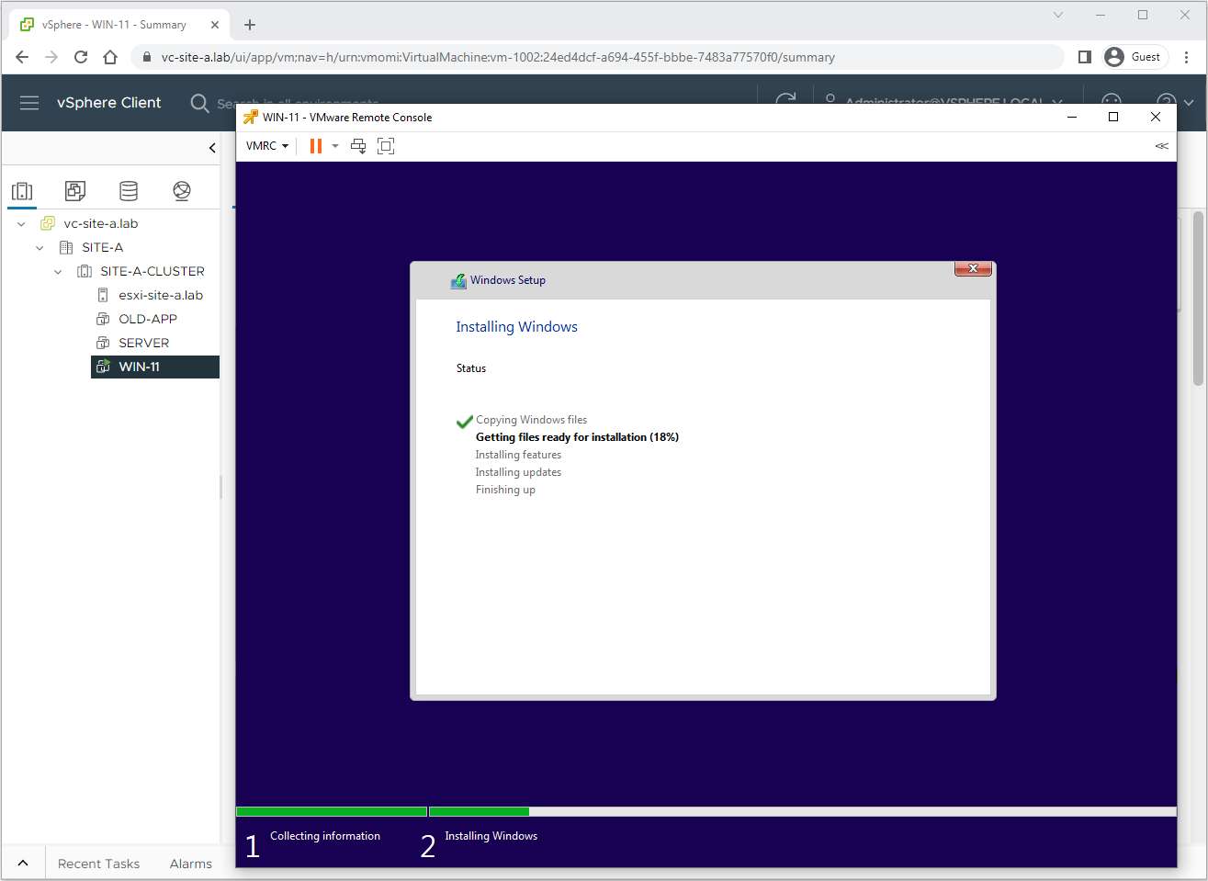Click the Installing Windows progress bar segment

click(x=802, y=812)
